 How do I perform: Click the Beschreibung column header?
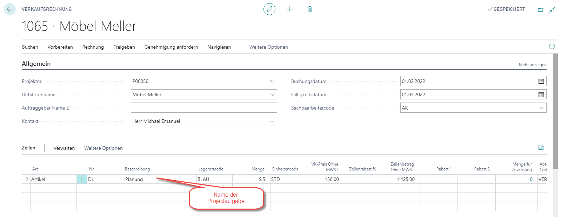(137, 169)
